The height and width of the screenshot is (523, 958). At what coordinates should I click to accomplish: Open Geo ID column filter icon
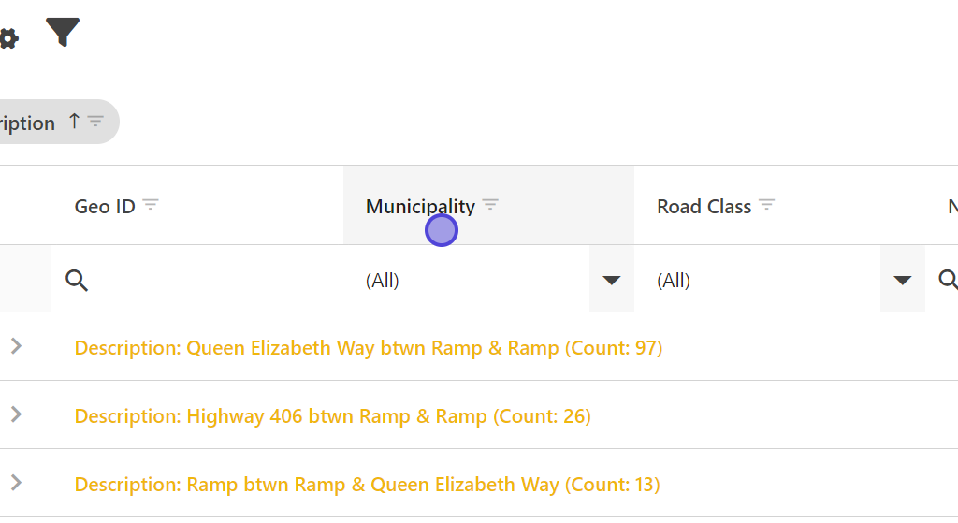point(151,205)
